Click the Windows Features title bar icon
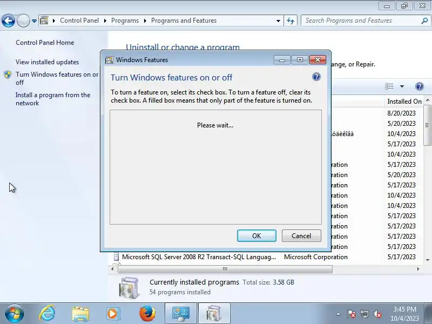This screenshot has width=432, height=324. pos(110,60)
